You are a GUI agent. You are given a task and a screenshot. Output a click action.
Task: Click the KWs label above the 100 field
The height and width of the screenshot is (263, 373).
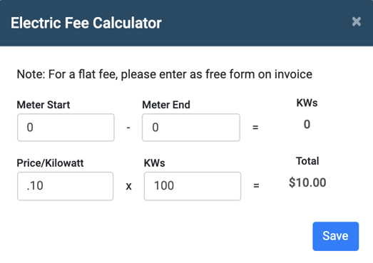[x=154, y=163]
